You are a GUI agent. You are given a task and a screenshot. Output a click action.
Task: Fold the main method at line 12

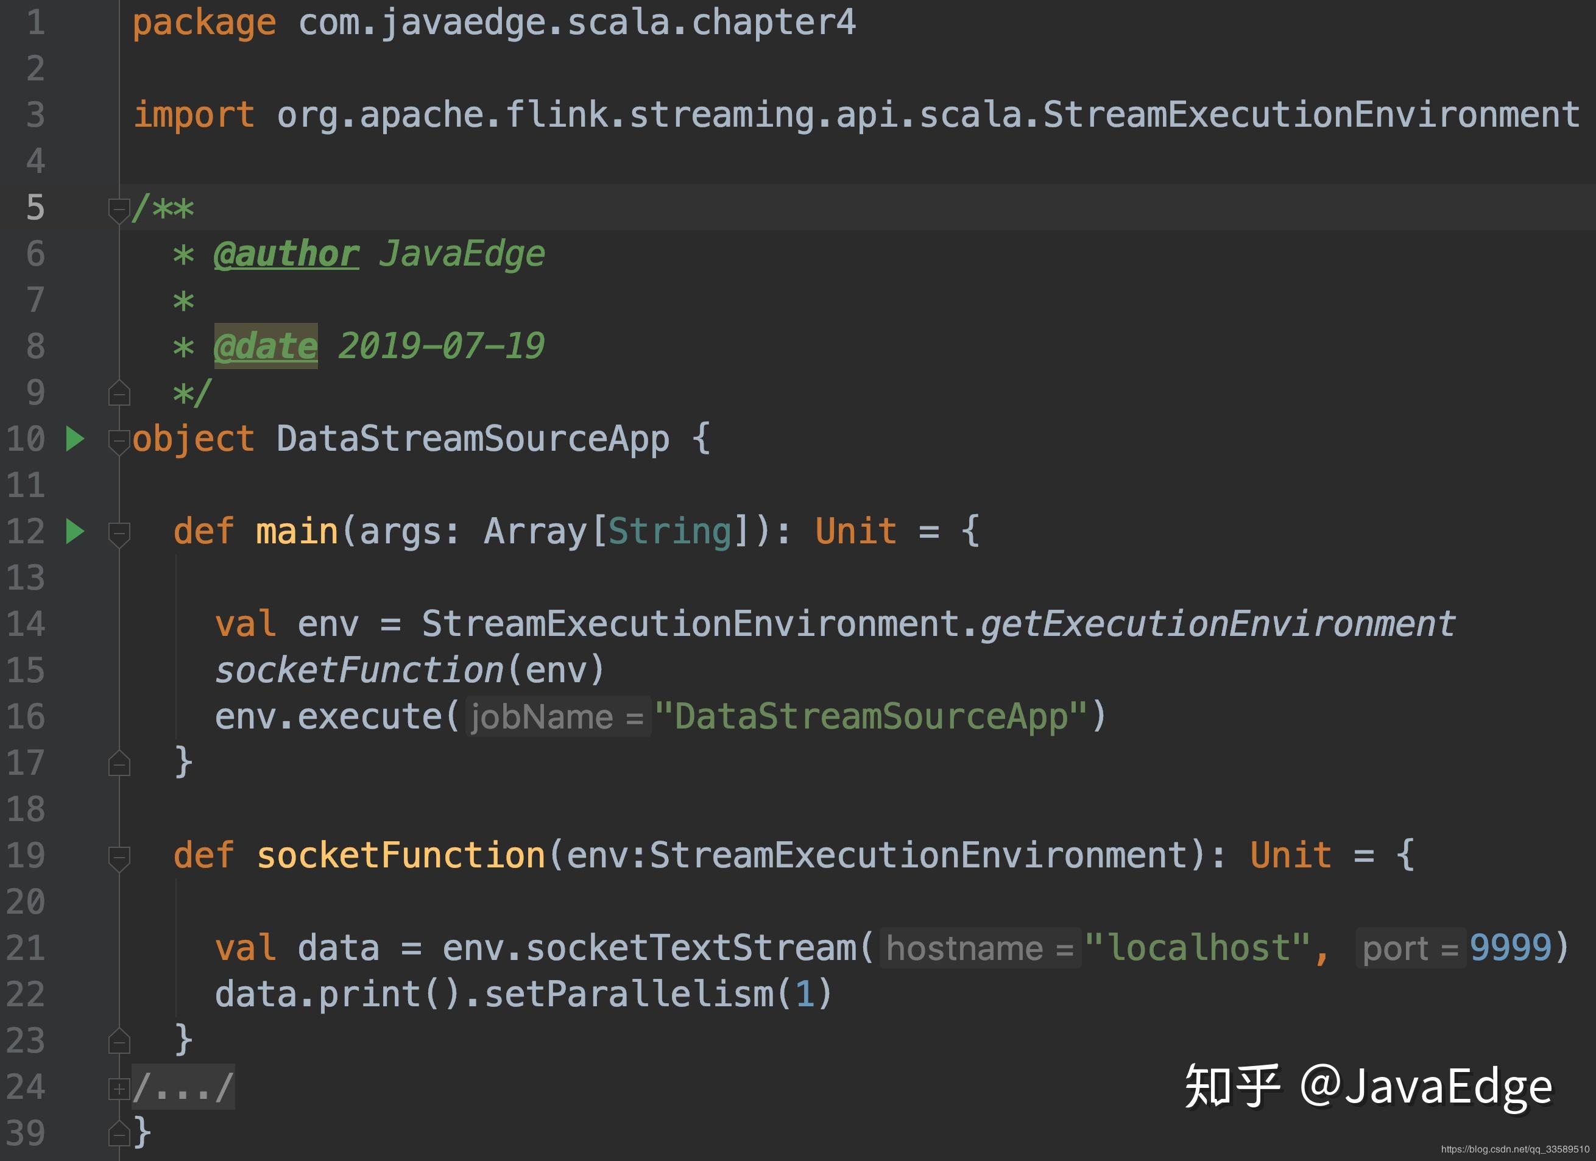[x=119, y=532]
